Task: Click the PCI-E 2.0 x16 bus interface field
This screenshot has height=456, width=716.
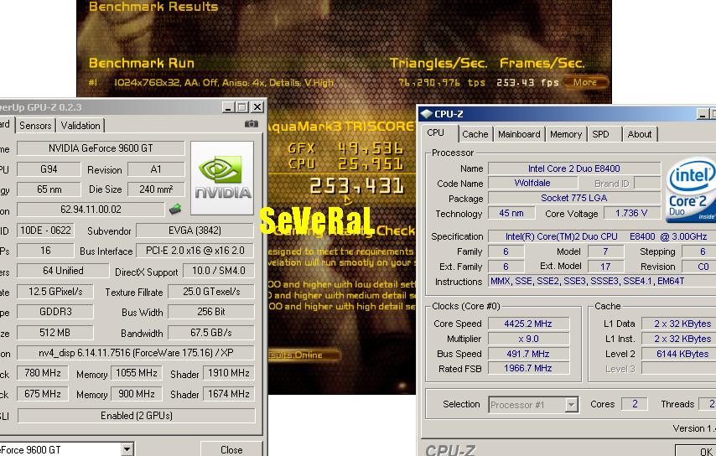Action: click(x=195, y=251)
